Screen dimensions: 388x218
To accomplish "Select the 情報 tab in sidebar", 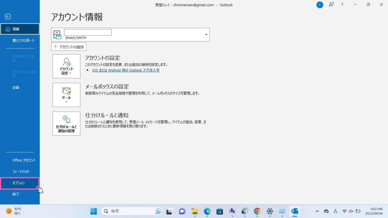I will coord(20,29).
